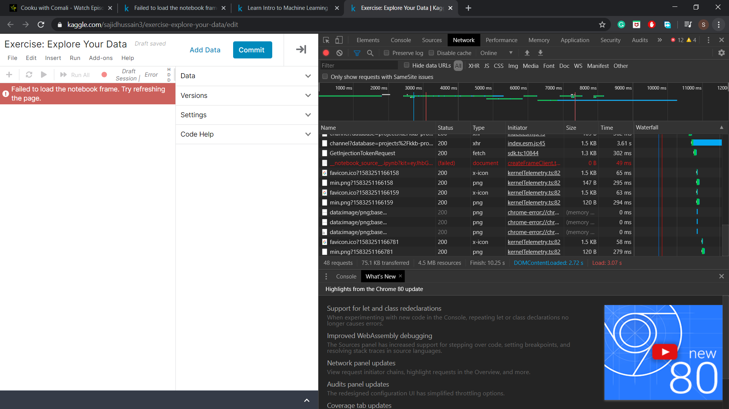Click the Add Data link
729x409 pixels.
pos(205,50)
